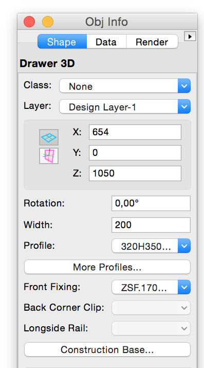
Task: Open the Class dropdown showing None
Action: [125, 86]
